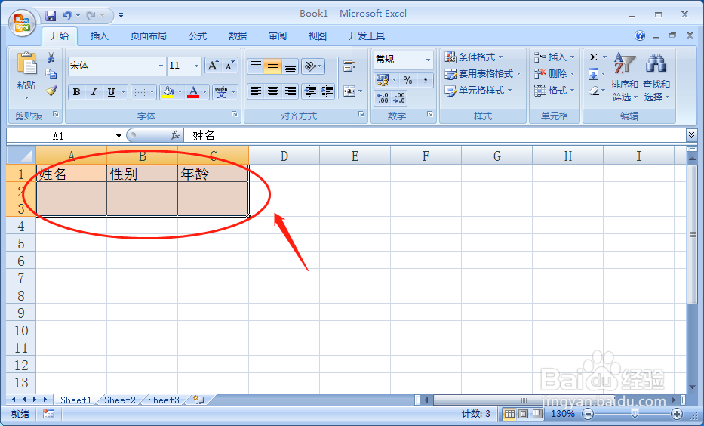Select the entire column D header
Image resolution: width=704 pixels, height=426 pixels.
[284, 156]
